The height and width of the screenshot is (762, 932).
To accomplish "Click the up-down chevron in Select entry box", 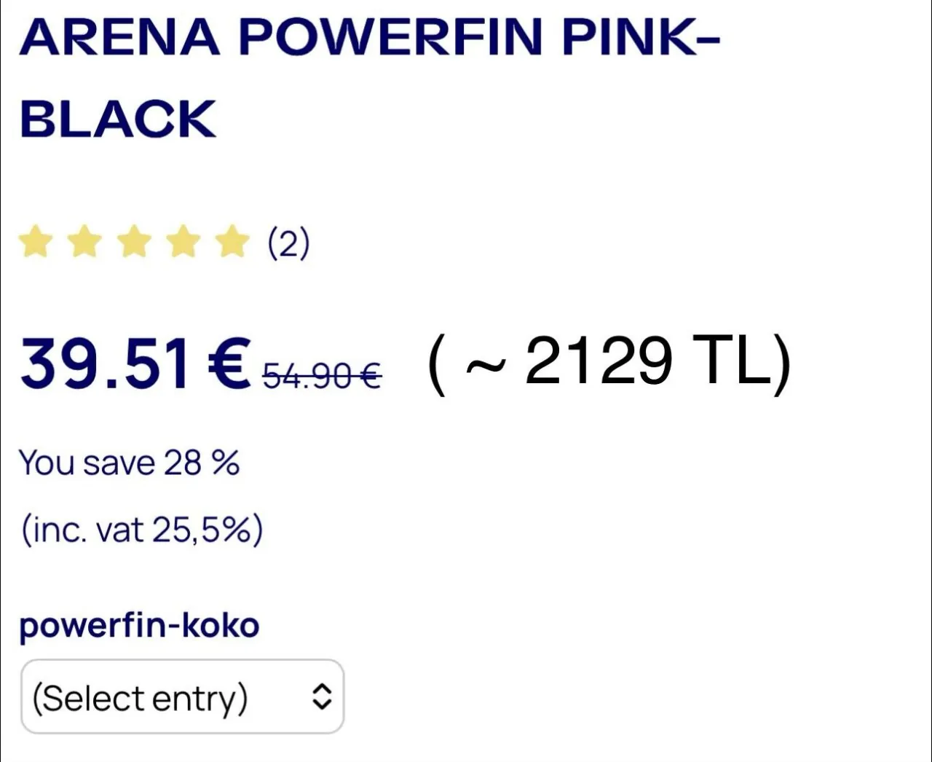I will 322,696.
